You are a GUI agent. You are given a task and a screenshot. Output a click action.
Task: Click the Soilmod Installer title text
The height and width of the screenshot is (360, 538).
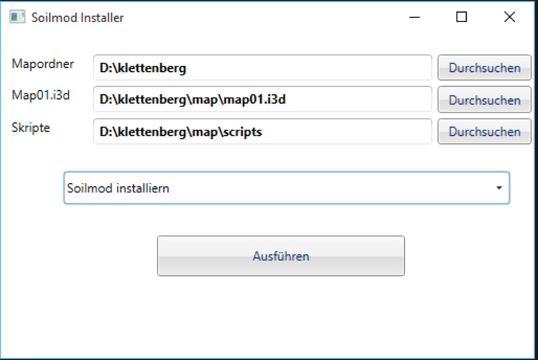click(77, 18)
